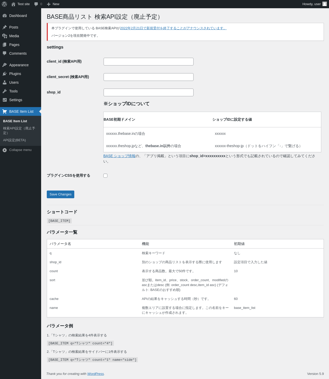The image size is (329, 379).
Task: Open the Settings menu
Action: pos(21,100)
